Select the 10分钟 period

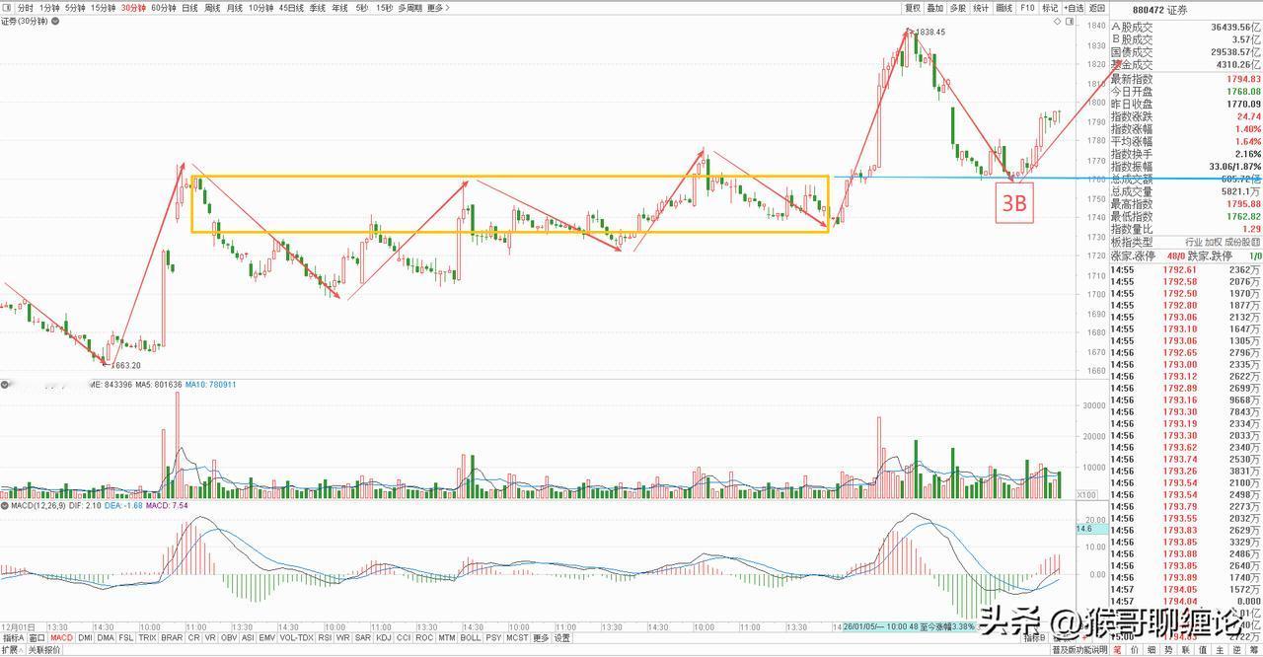point(260,8)
